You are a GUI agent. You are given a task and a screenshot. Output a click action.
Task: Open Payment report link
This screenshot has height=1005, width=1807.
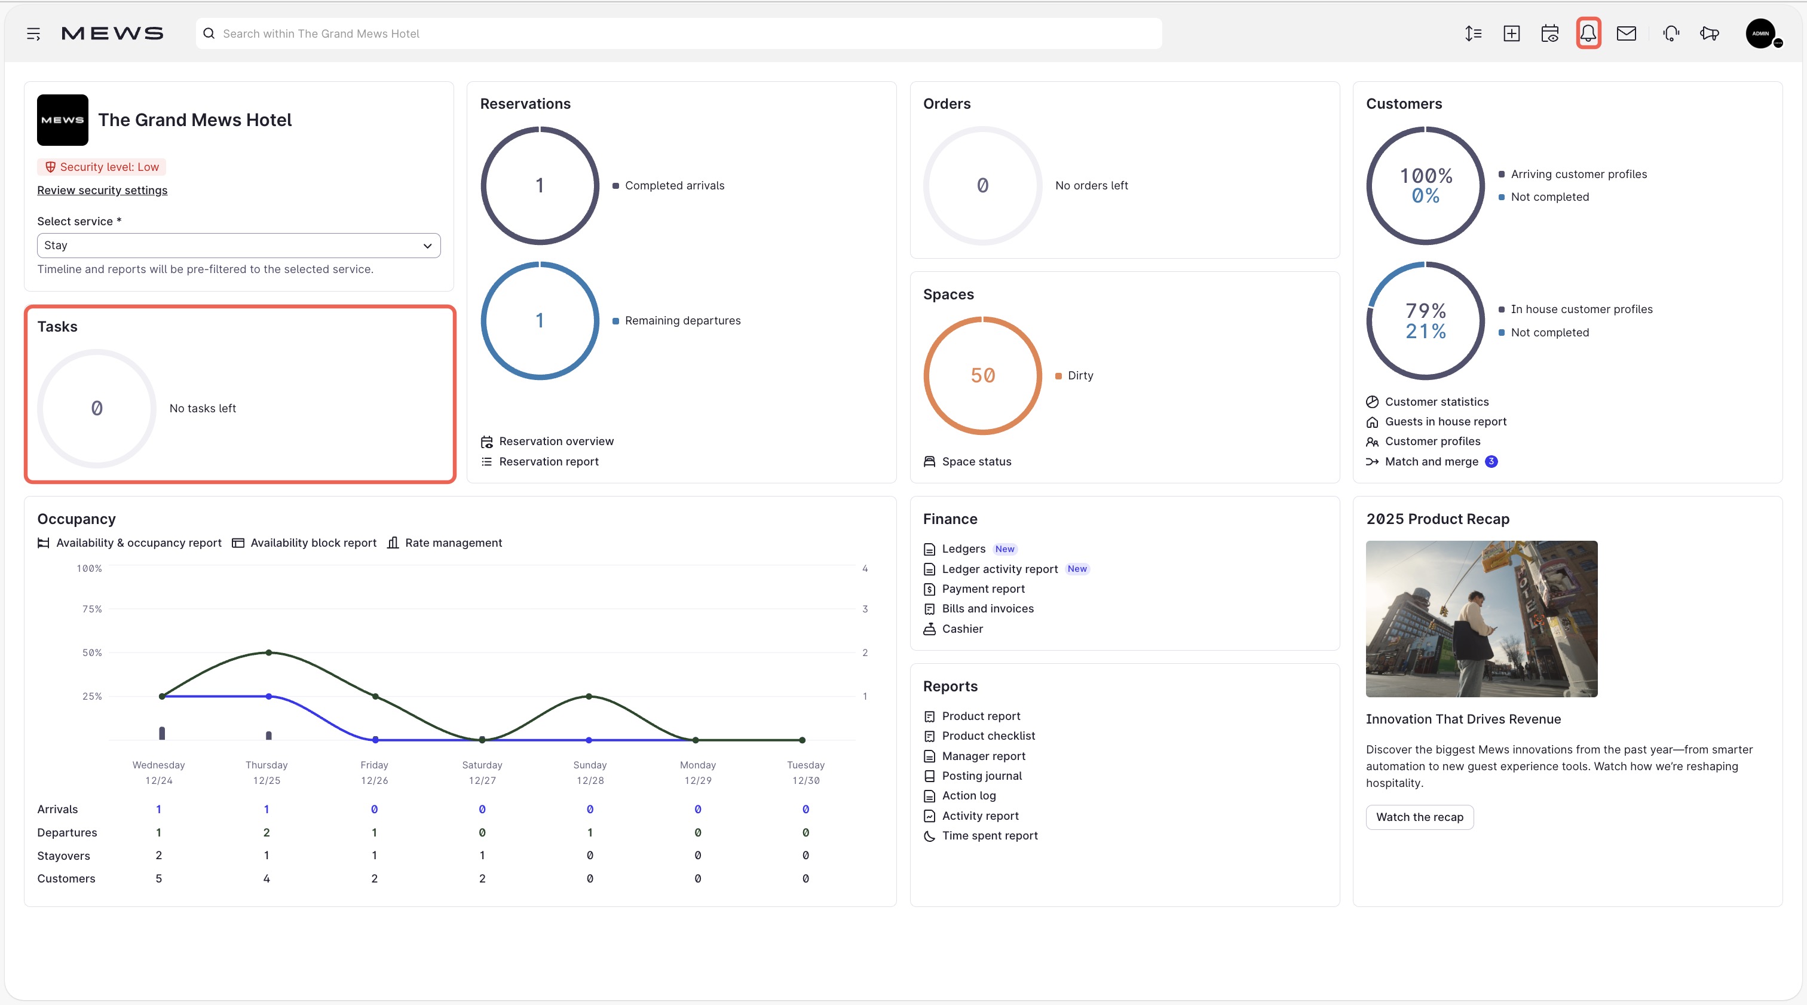[x=983, y=589]
